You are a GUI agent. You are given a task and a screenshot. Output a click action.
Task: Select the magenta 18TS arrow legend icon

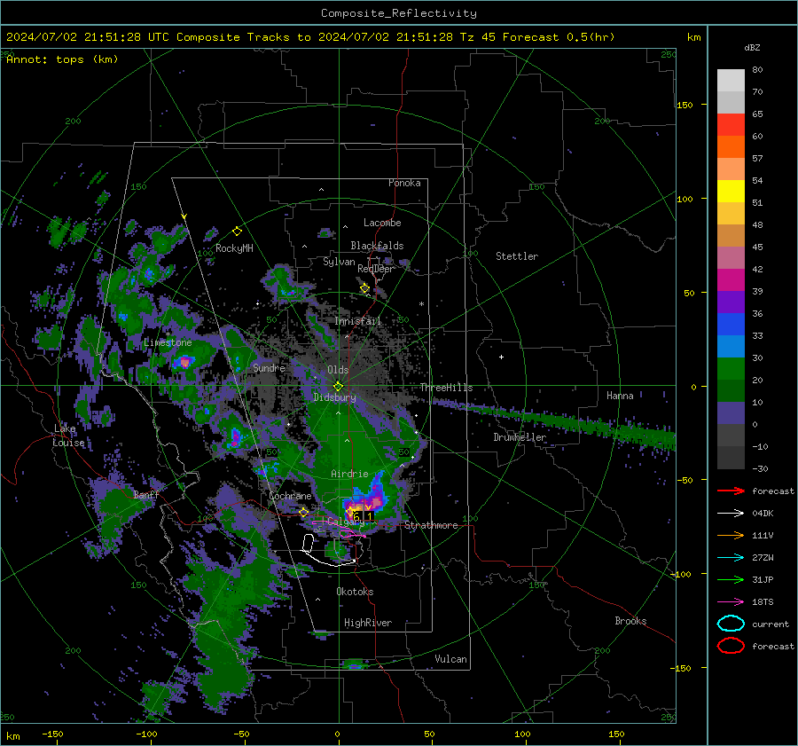click(731, 602)
